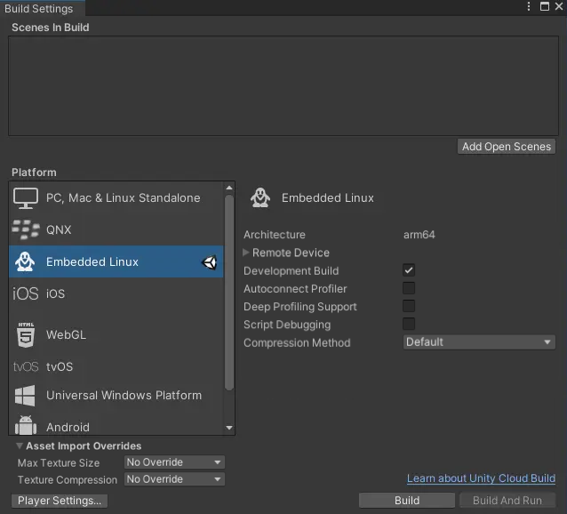
Task: Open the Max Texture Size dropdown
Action: 174,462
